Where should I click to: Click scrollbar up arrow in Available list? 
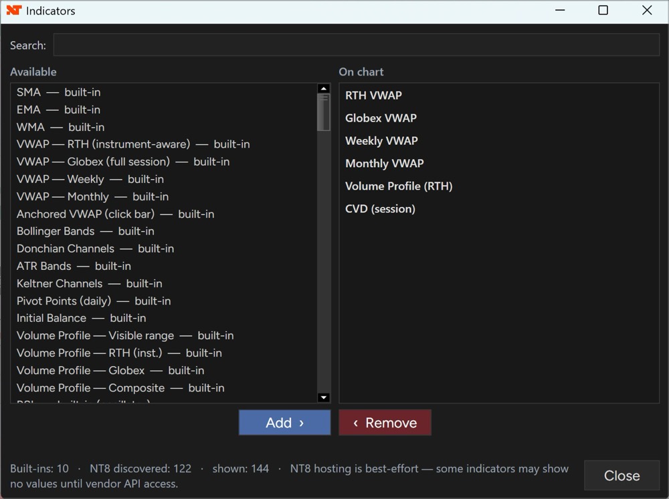324,89
